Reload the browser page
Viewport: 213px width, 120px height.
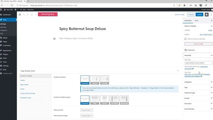click(x=12, y=5)
